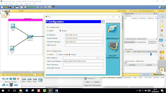
Task: Choose the red X Delete tool
Action: click(162, 30)
